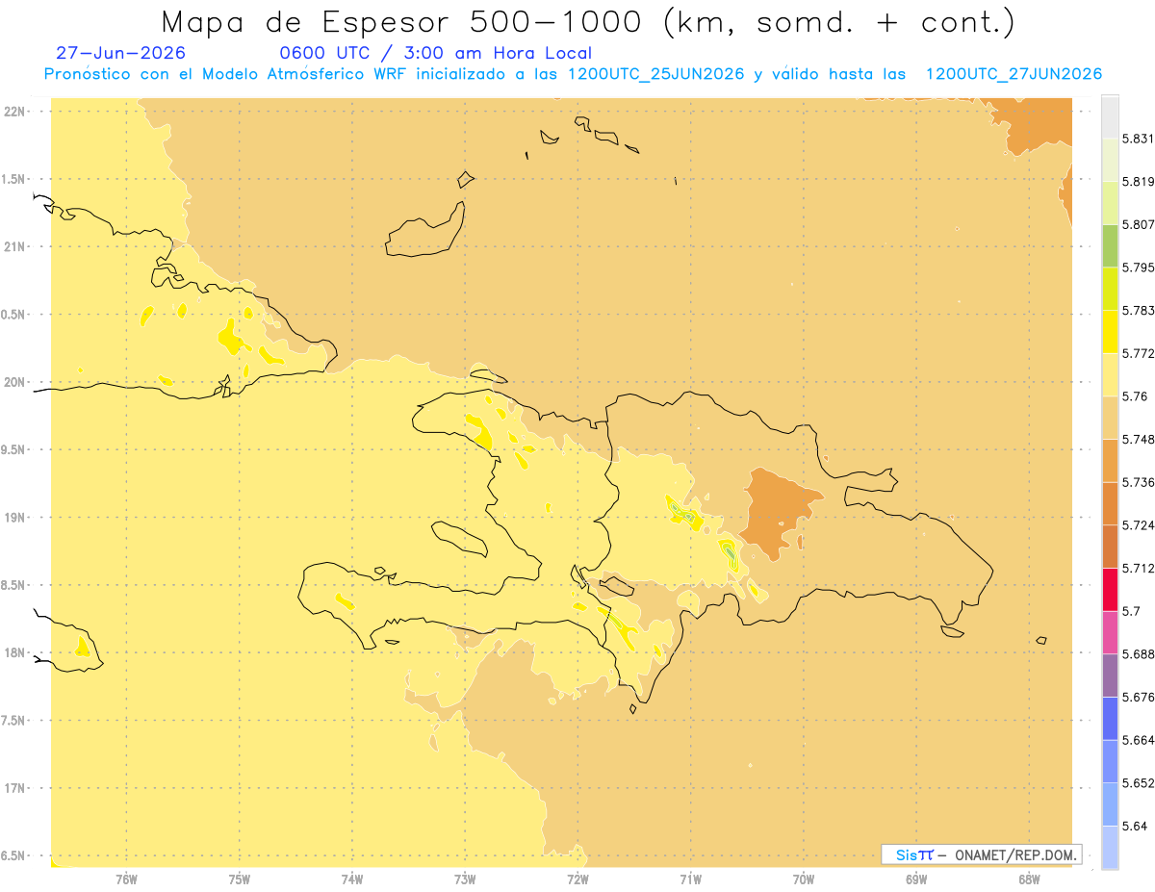This screenshot has height=892, width=1155.
Task: Click the legend value '5.807'
Action: (x=1138, y=225)
